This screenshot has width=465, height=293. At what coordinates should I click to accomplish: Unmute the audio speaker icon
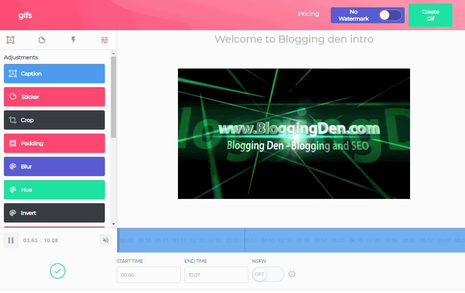(106, 240)
